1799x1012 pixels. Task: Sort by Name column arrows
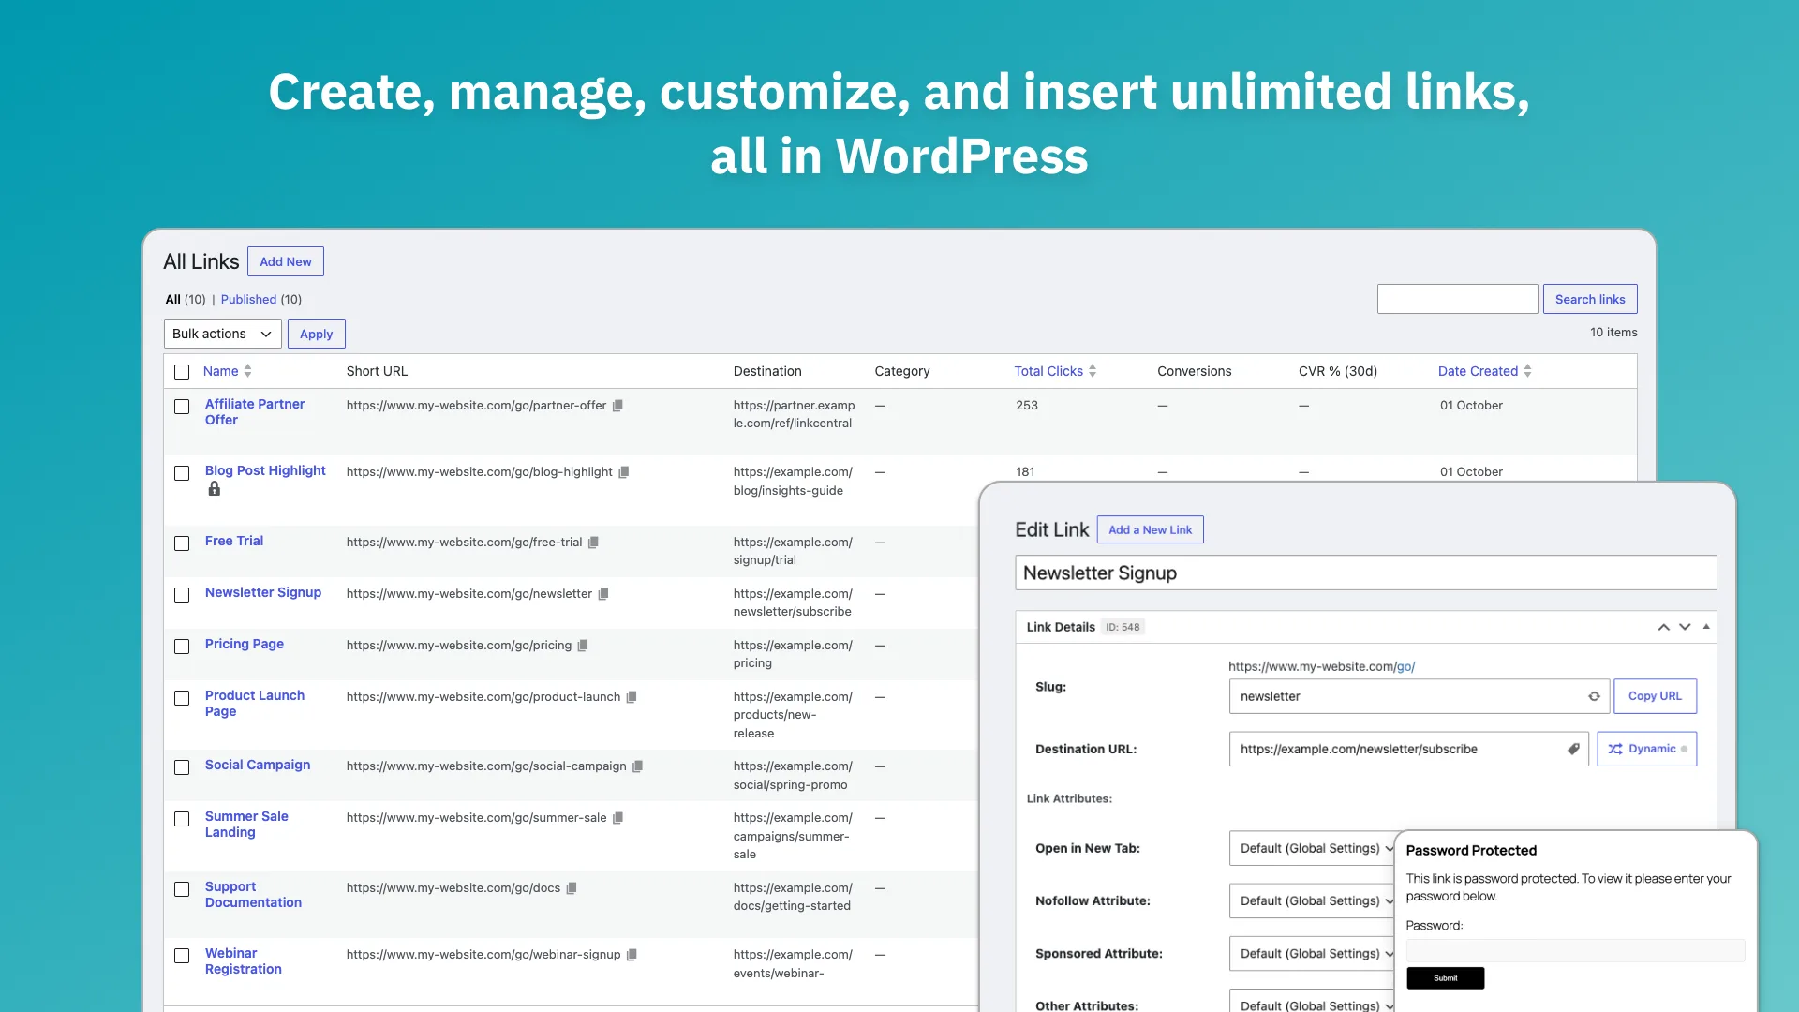[247, 371]
